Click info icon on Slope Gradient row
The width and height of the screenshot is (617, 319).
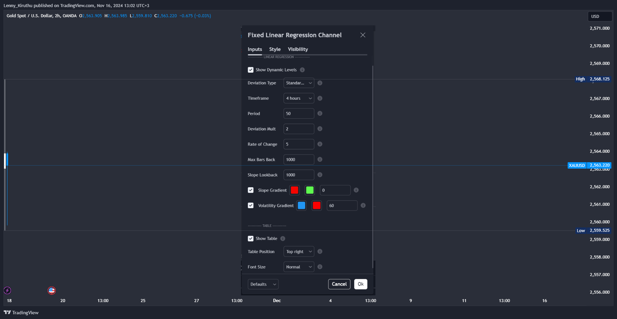pyautogui.click(x=356, y=190)
